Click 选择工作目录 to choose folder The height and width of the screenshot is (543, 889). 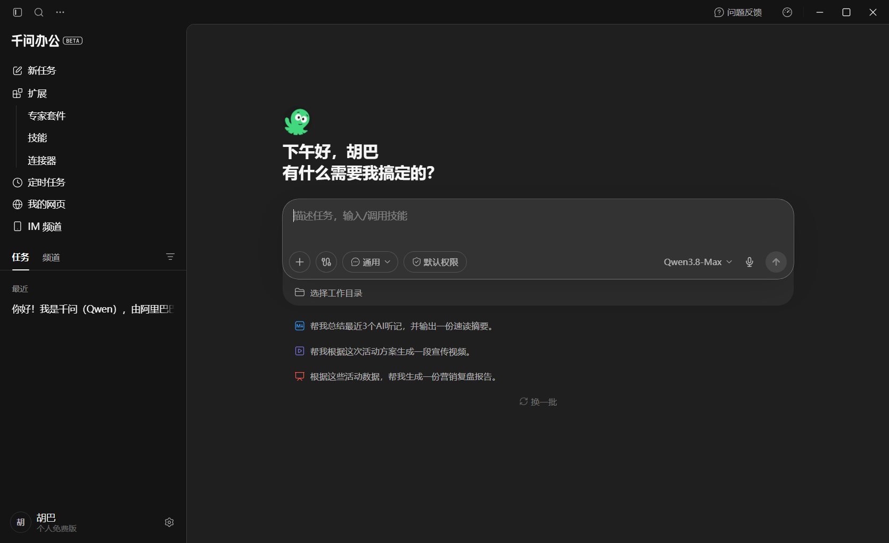[x=336, y=293]
